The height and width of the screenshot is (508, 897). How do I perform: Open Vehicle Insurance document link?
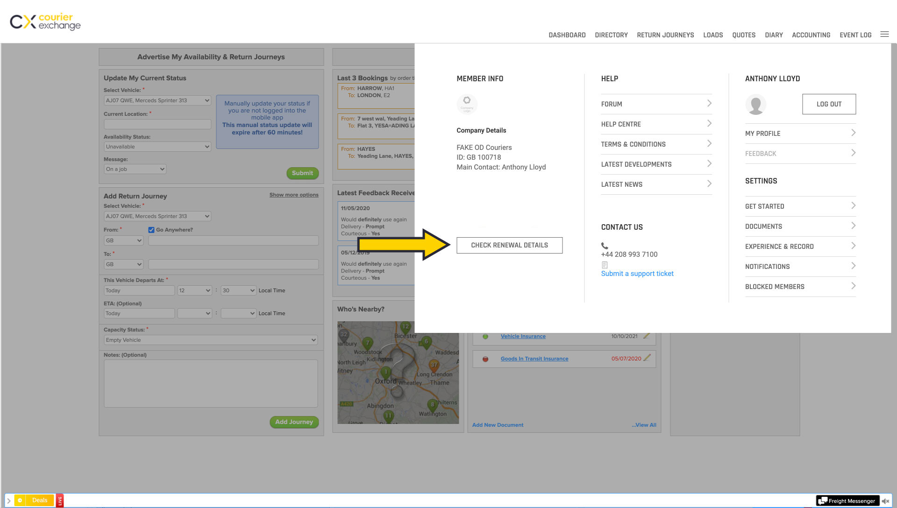(x=523, y=336)
